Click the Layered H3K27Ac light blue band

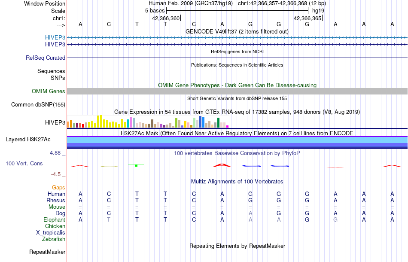(x=237, y=140)
